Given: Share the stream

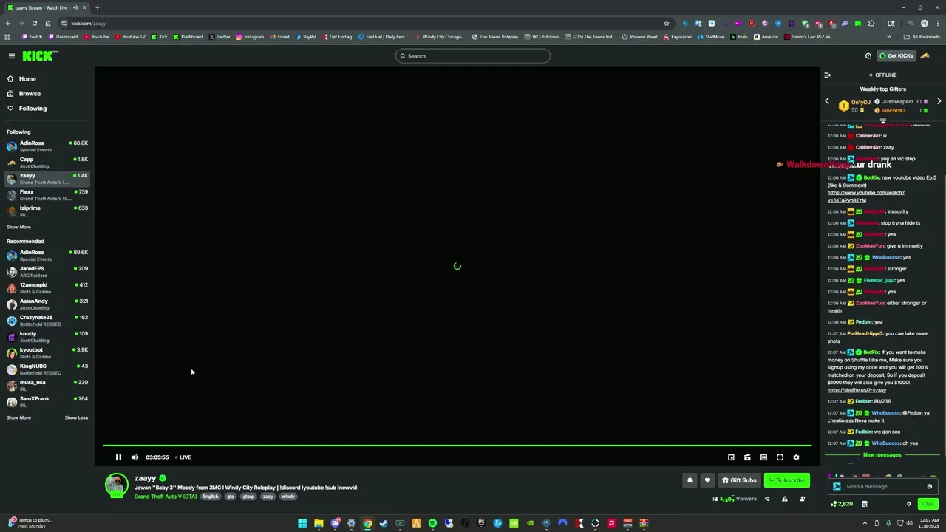Looking at the screenshot, I should point(766,499).
